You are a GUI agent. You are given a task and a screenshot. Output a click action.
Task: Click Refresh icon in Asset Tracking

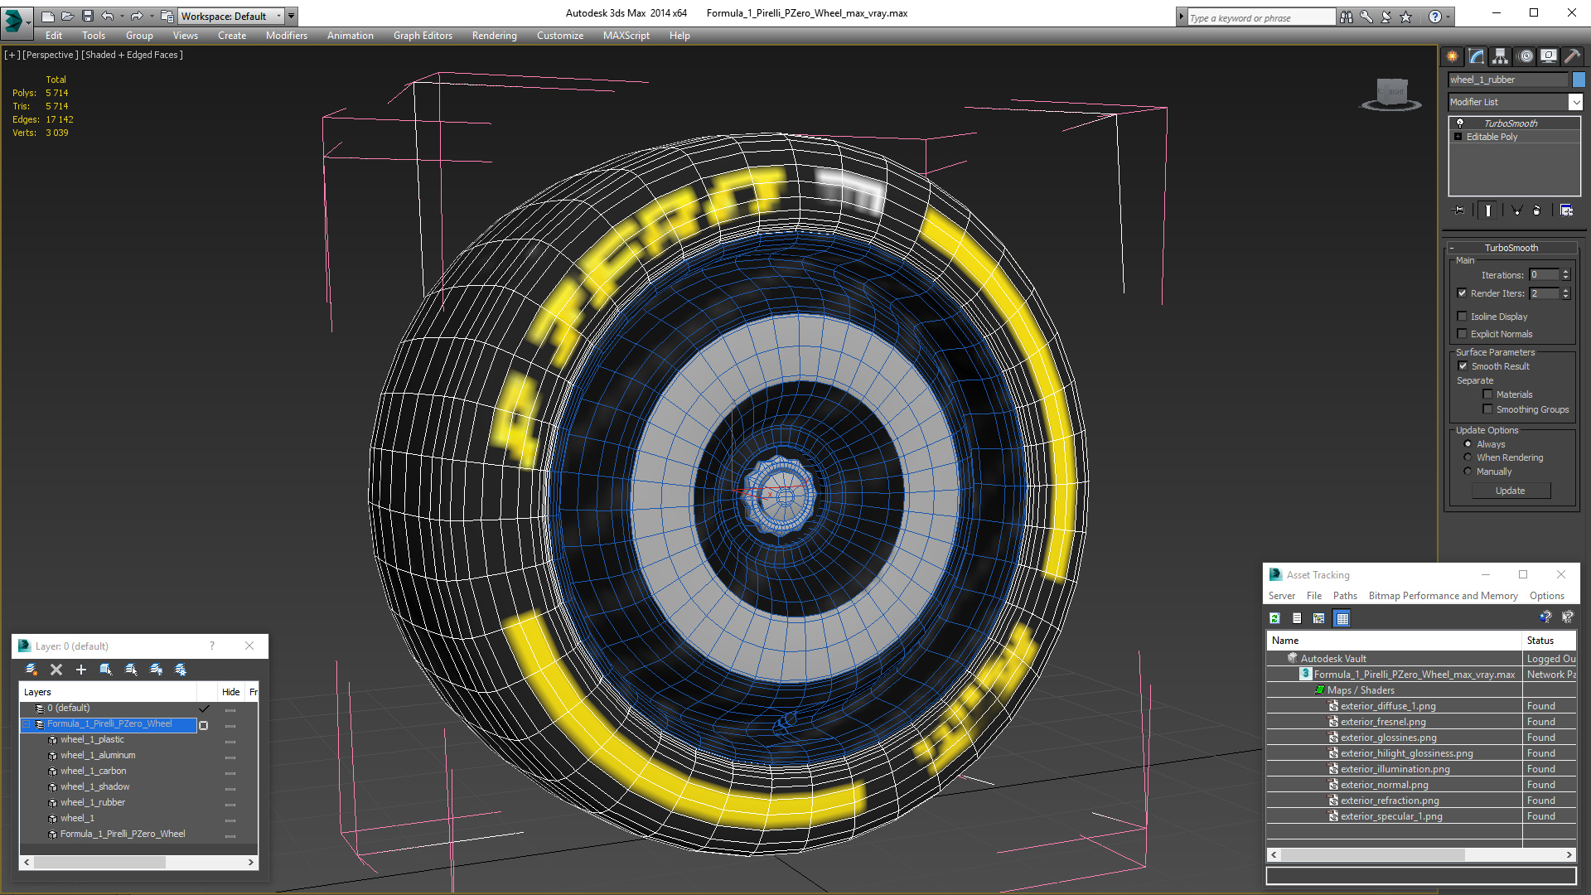coord(1274,618)
